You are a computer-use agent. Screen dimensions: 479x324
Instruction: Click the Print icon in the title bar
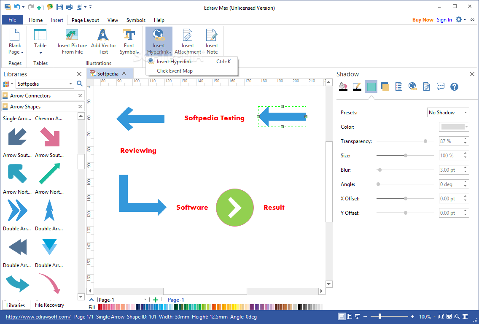[x=69, y=7]
